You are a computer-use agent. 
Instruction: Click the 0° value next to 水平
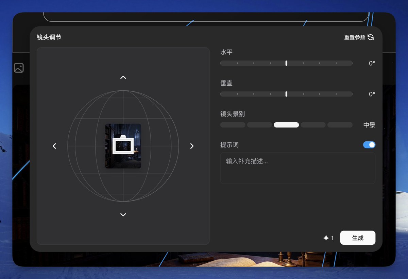coord(372,63)
